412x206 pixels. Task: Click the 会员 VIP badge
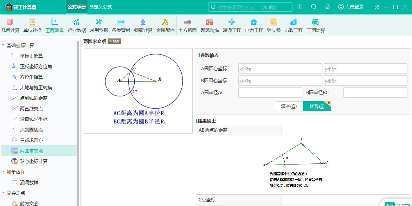(x=114, y=41)
